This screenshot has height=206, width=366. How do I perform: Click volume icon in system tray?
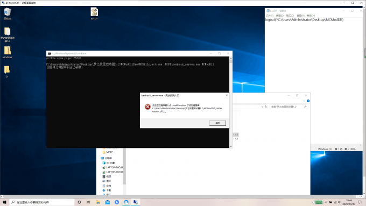[x=340, y=202]
